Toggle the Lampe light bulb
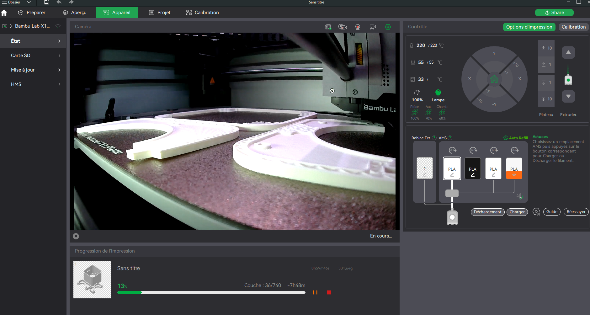Viewport: 590px width, 315px height. (438, 93)
